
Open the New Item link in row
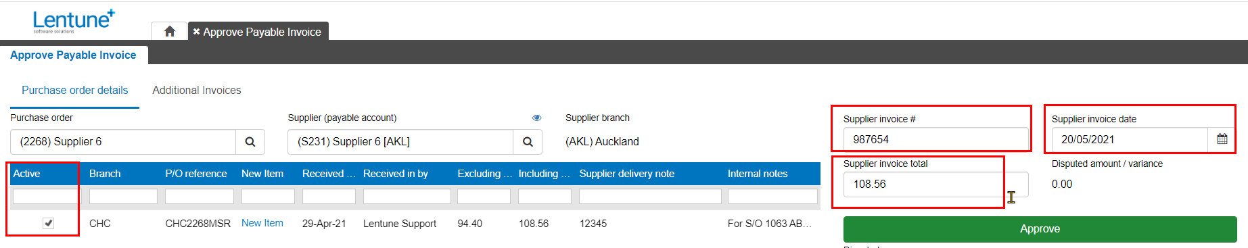pos(262,223)
